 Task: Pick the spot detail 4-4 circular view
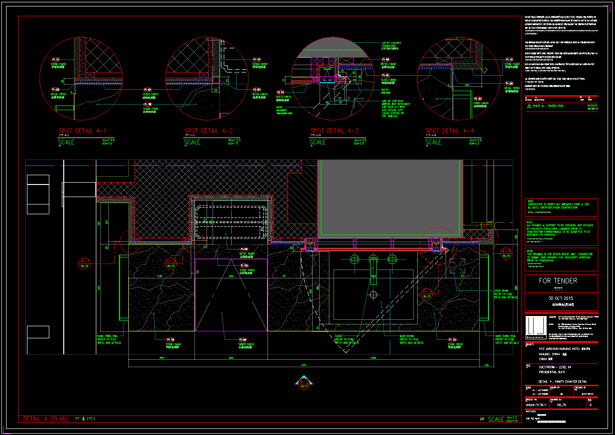(x=459, y=79)
